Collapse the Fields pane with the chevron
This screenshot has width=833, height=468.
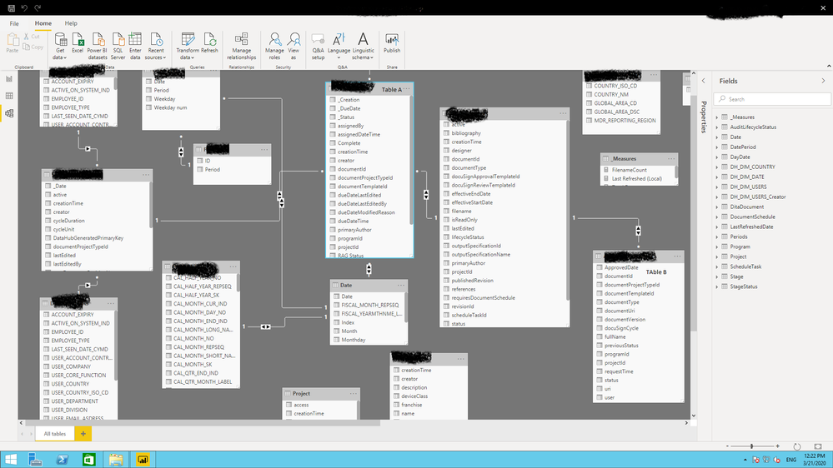tap(824, 81)
